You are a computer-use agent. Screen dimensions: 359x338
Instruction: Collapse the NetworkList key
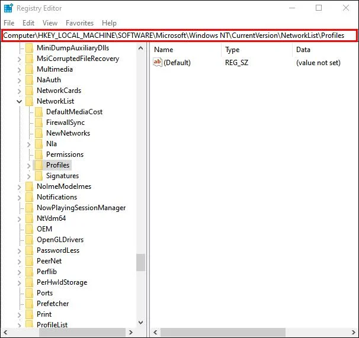tap(20, 101)
